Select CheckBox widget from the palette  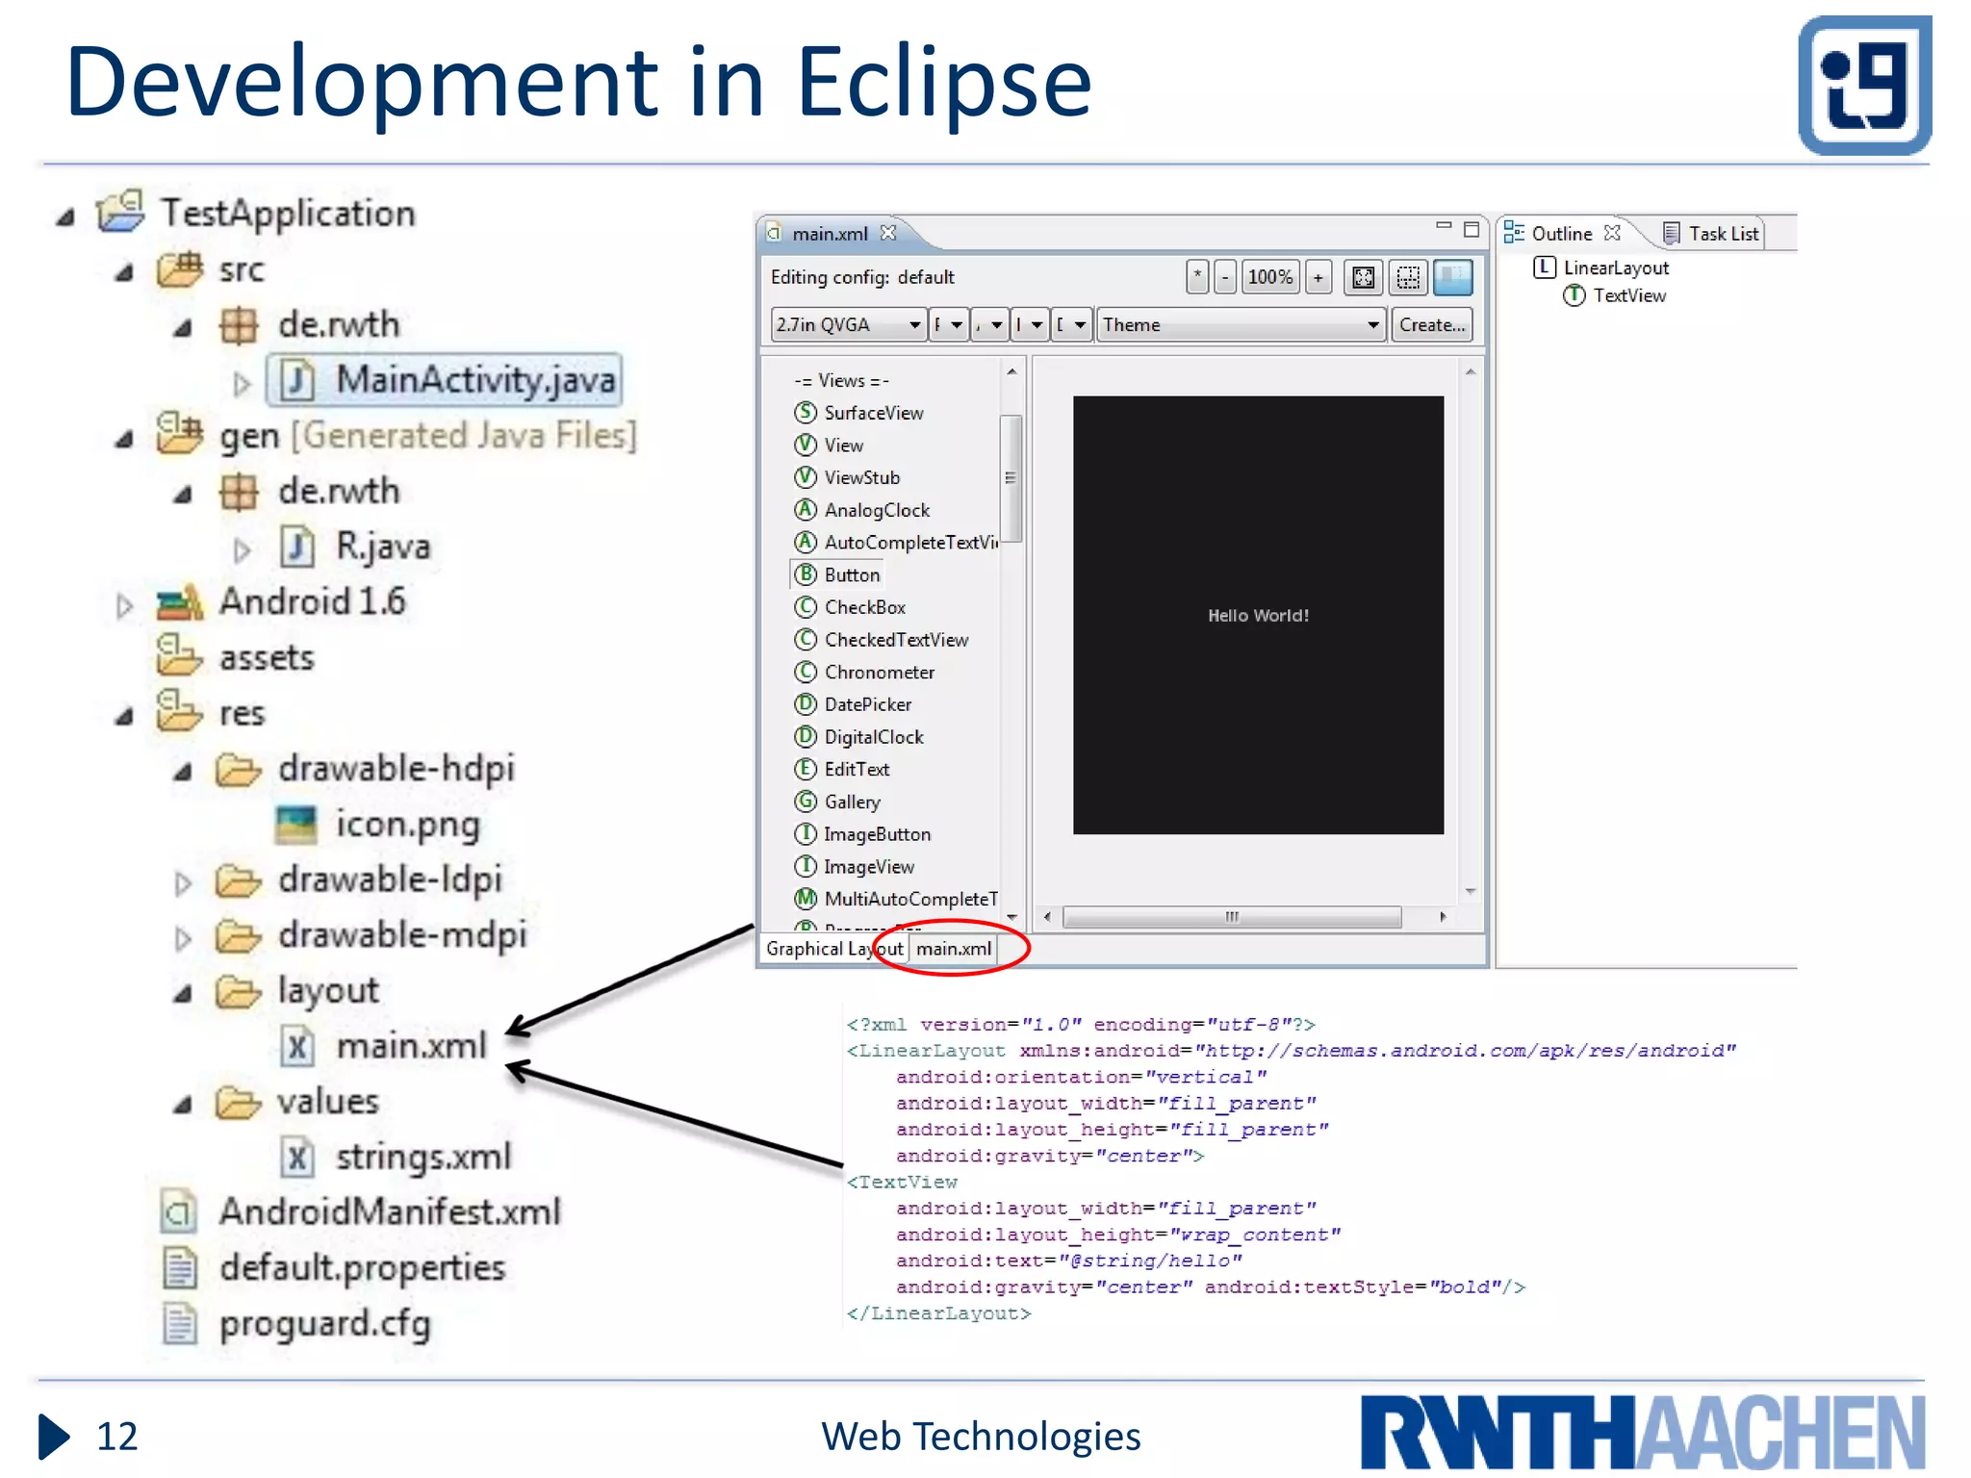(850, 608)
